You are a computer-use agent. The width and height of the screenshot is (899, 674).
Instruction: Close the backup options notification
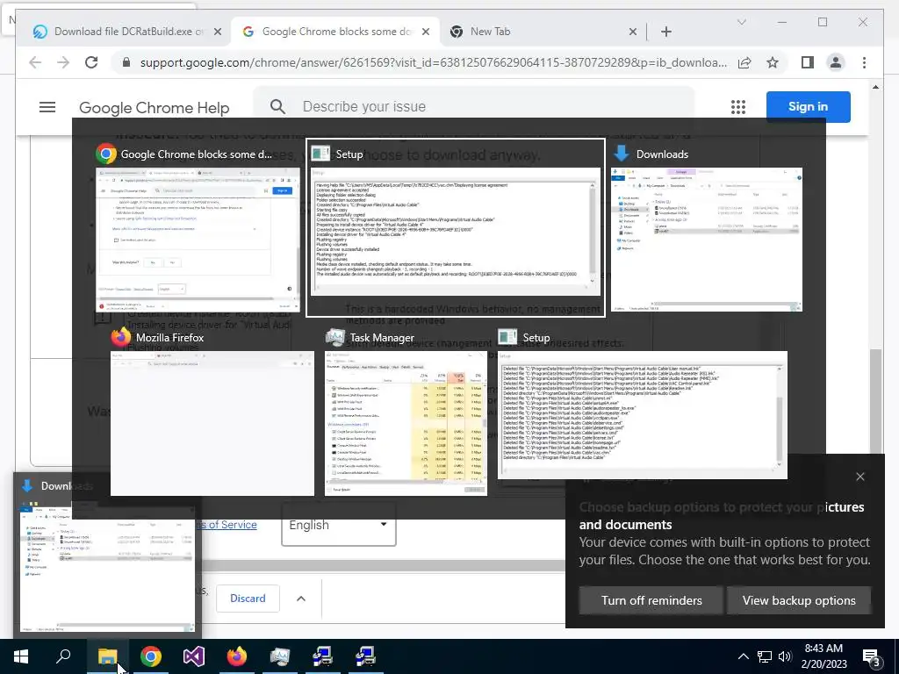click(860, 477)
